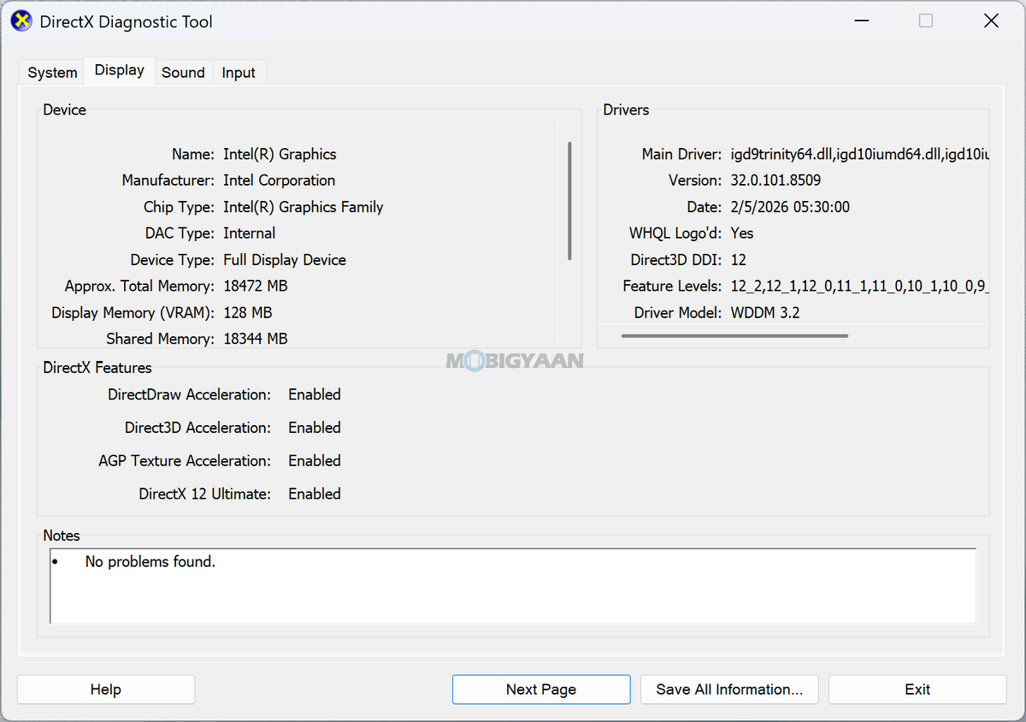Switch to the System tab
Screen dimensions: 1026x722
point(52,73)
